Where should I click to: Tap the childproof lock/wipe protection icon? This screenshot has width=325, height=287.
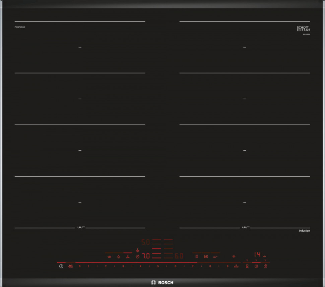(70, 266)
